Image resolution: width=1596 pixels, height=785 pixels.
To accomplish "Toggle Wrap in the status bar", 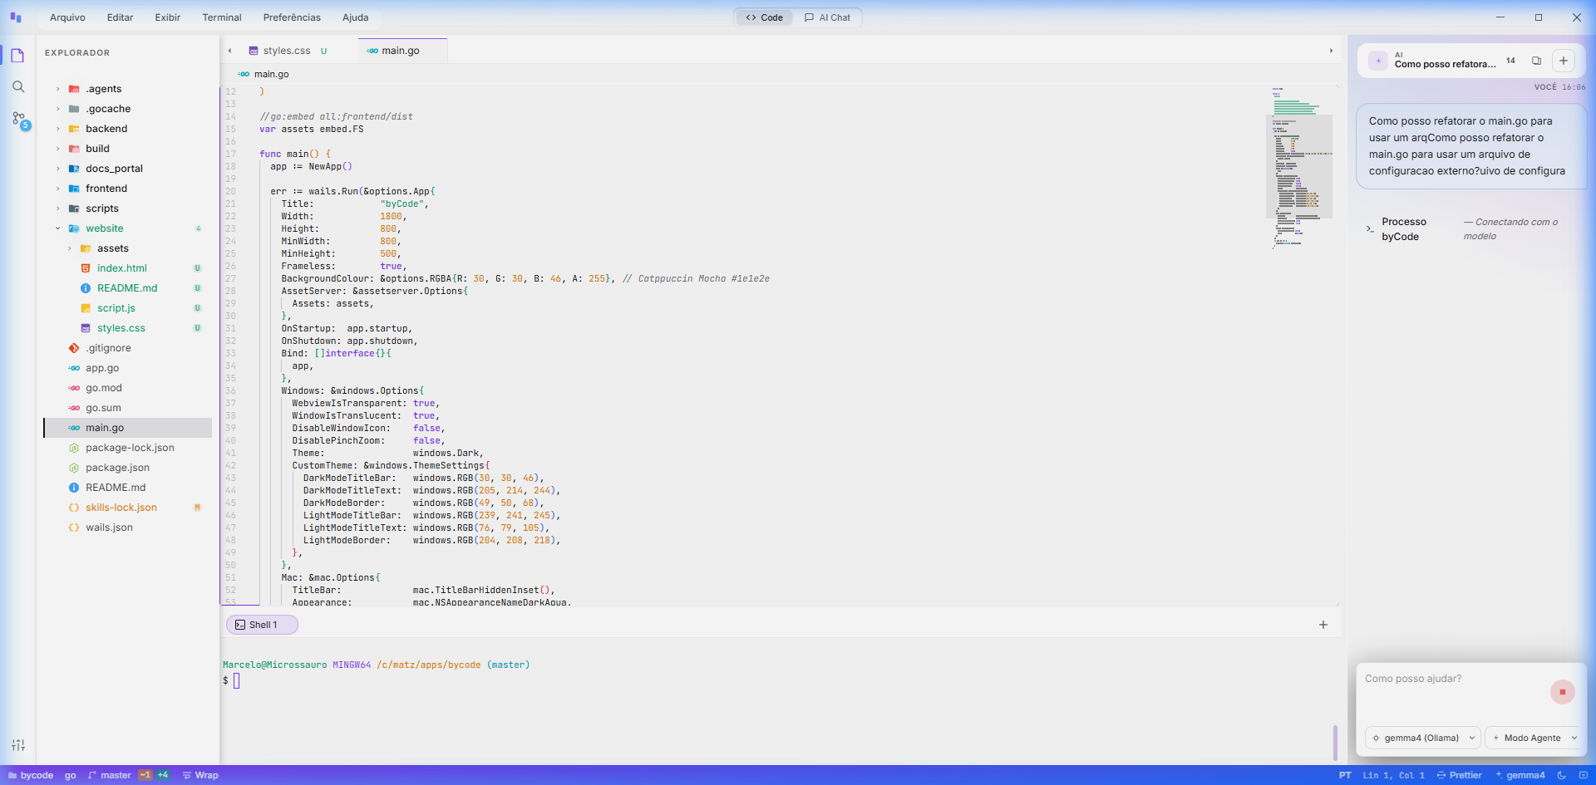I will coord(200,775).
